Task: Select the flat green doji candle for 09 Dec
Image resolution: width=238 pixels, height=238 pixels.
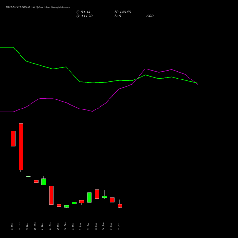Action: click(x=29, y=176)
